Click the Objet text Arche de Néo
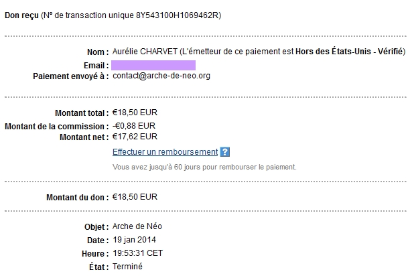 point(137,226)
